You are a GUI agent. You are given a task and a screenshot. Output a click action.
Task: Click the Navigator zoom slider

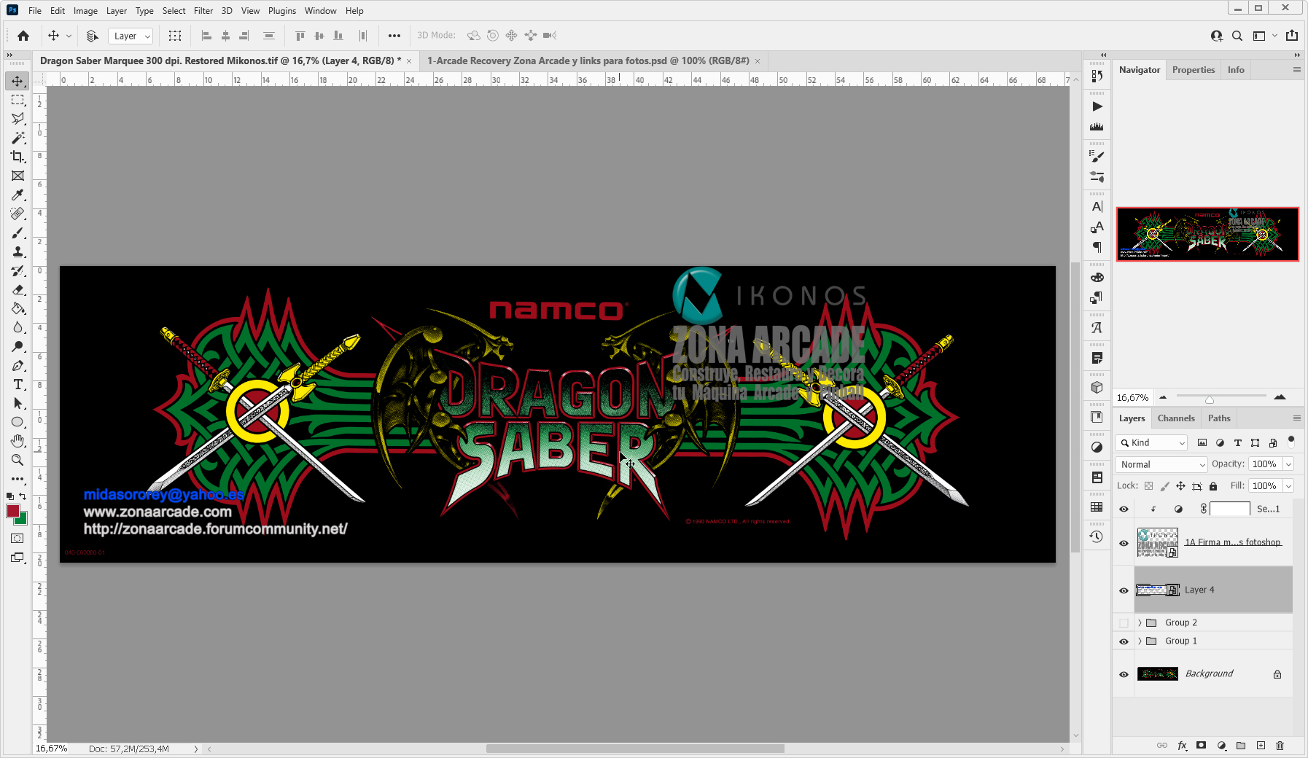tap(1210, 398)
